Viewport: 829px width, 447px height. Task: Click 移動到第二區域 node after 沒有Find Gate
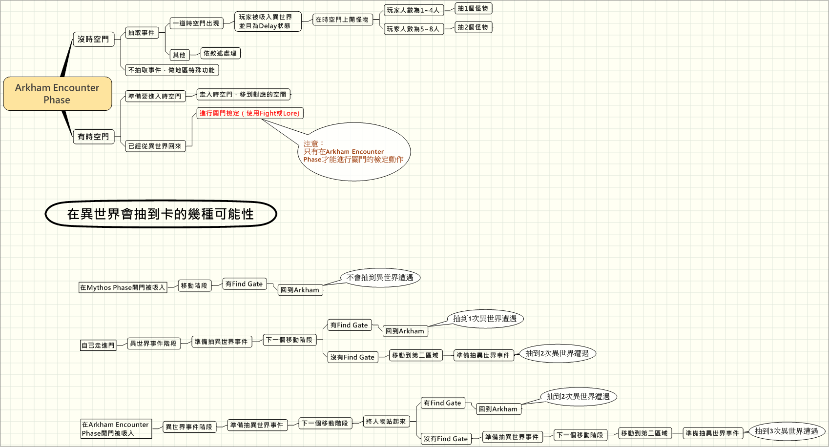416,355
